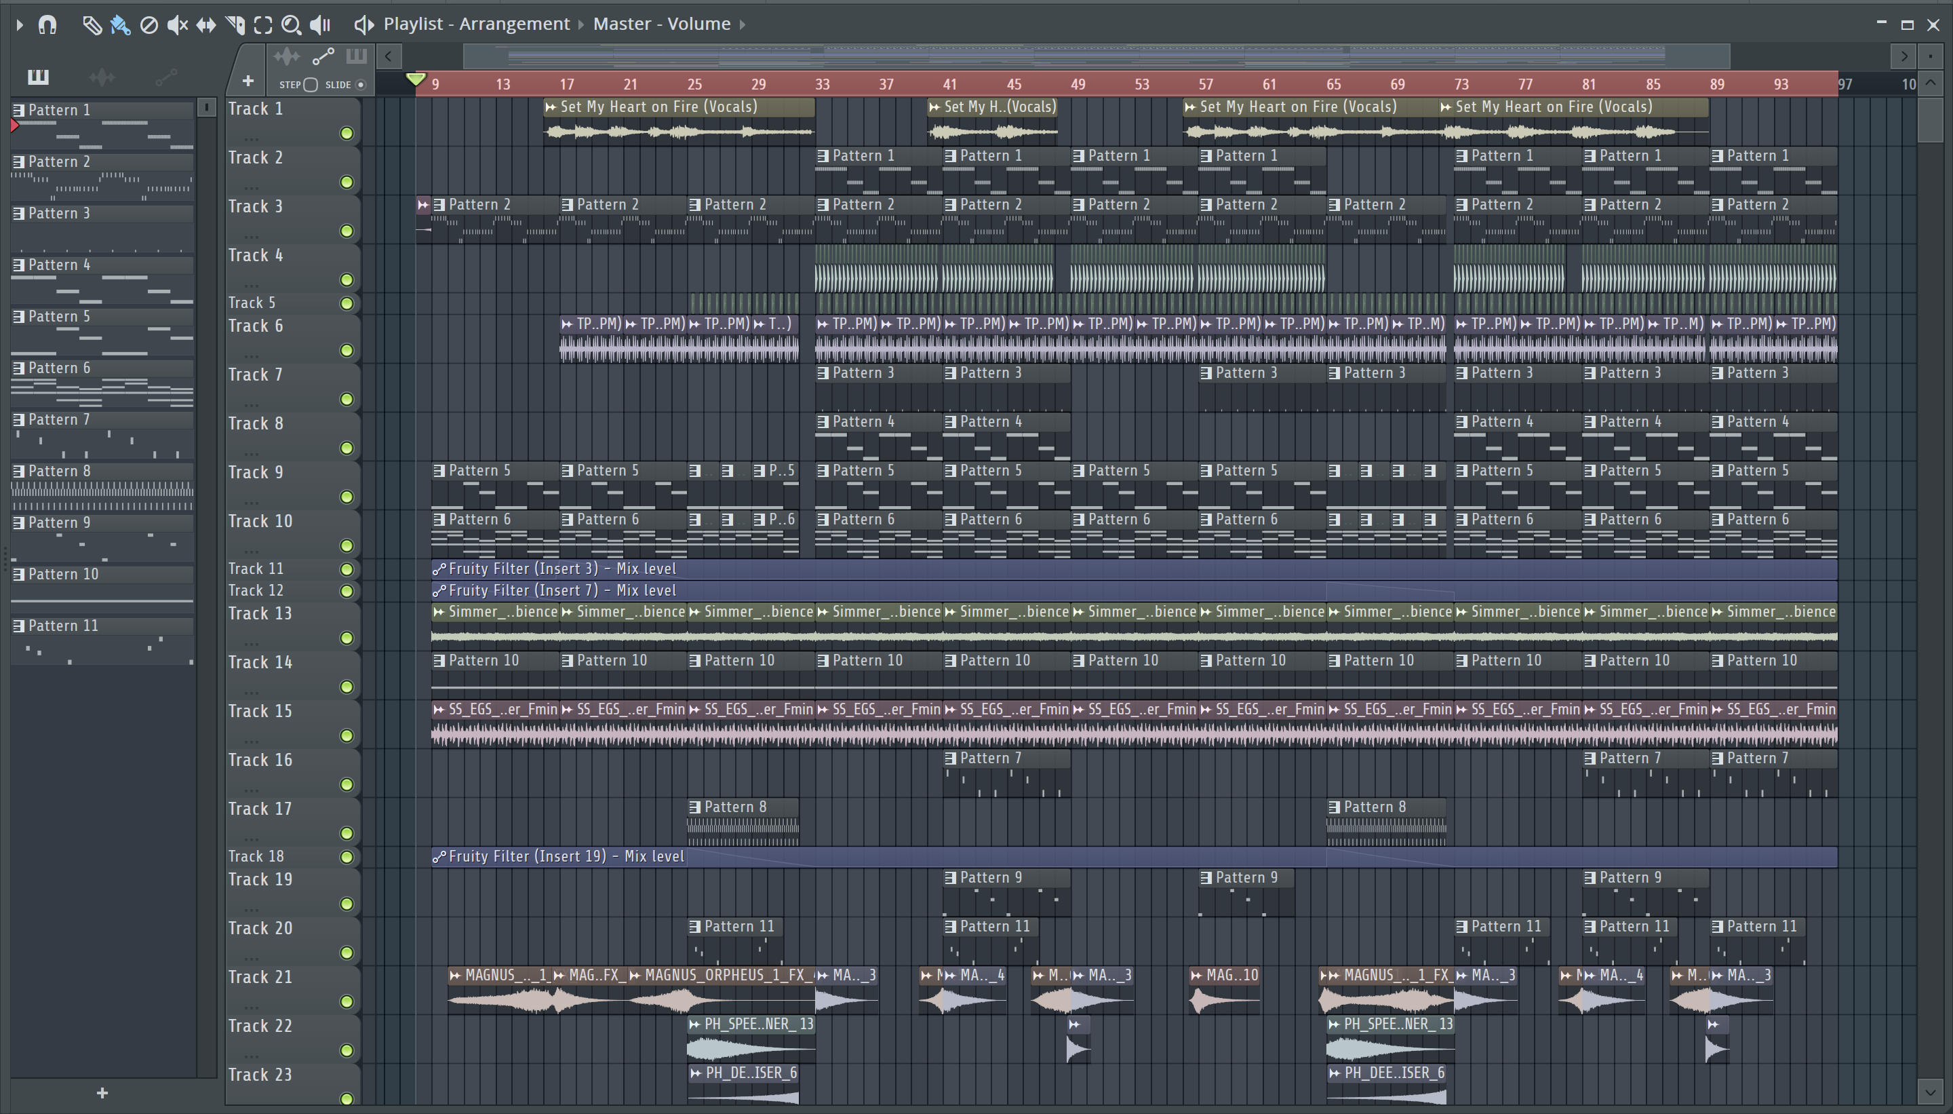1953x1114 pixels.
Task: Add new pattern with bottom plus button
Action: (102, 1094)
